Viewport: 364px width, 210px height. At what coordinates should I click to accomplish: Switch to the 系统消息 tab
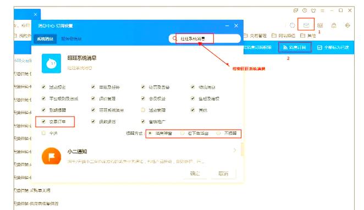(x=45, y=38)
